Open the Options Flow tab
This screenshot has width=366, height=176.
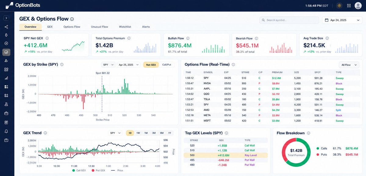72,27
